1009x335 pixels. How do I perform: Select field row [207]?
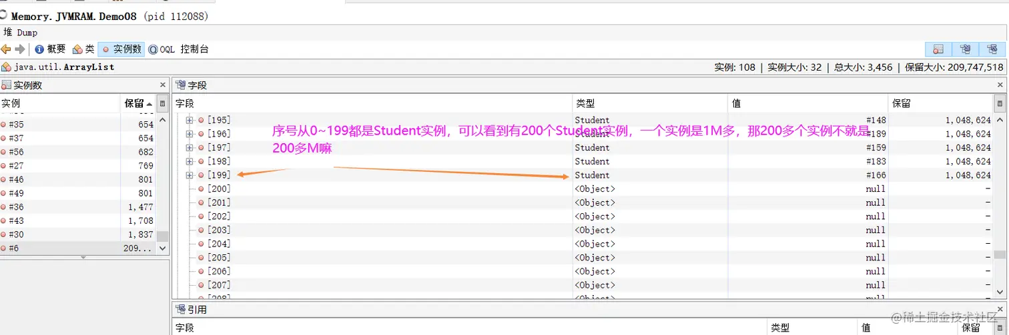click(583, 285)
